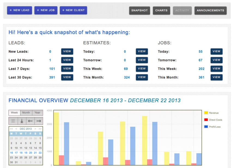Viewport: 234px width, 168px height.
Task: Click the right arrow for next period
Action: click(39, 121)
